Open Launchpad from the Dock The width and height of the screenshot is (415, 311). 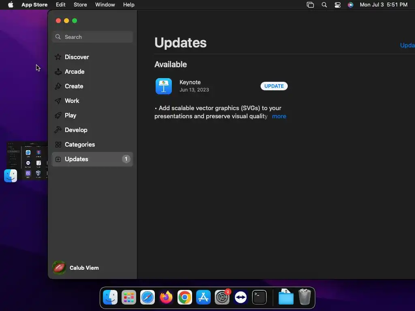pyautogui.click(x=129, y=297)
